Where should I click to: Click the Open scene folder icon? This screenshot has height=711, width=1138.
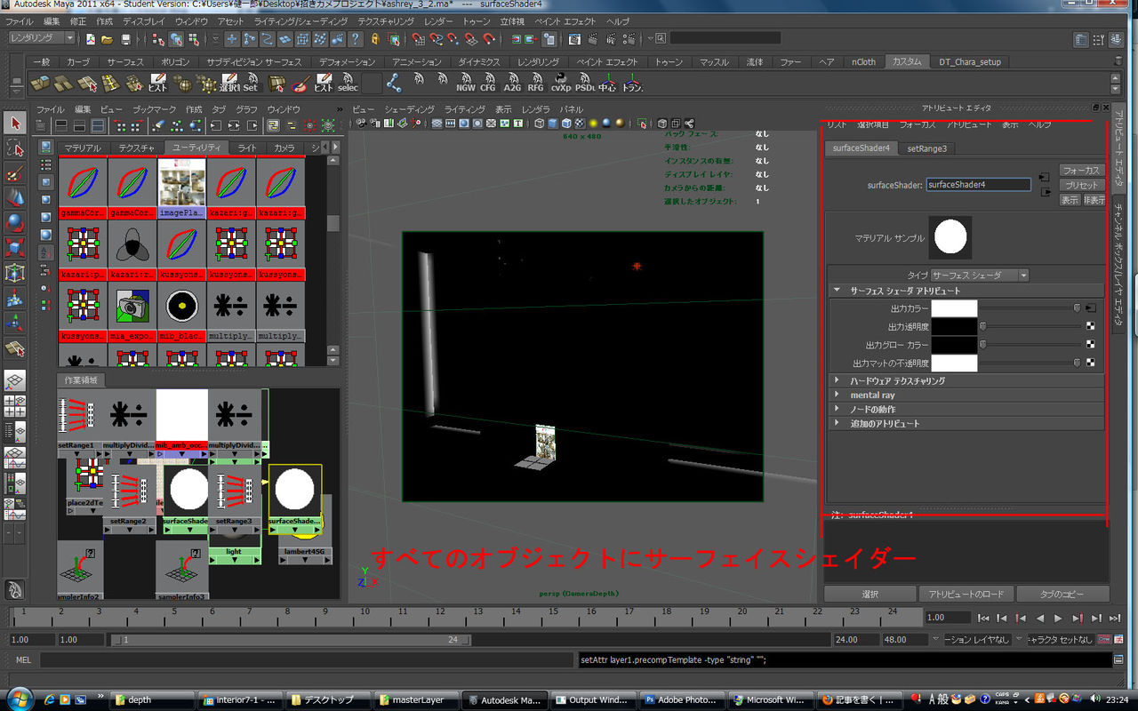(x=108, y=39)
